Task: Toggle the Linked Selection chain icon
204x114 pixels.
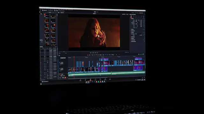Action: pos(102,55)
